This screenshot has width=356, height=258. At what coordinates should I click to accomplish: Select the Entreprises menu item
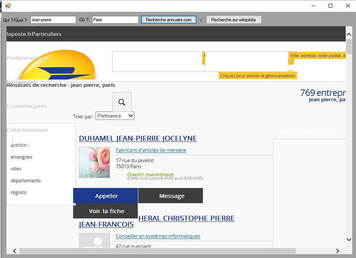22,82
